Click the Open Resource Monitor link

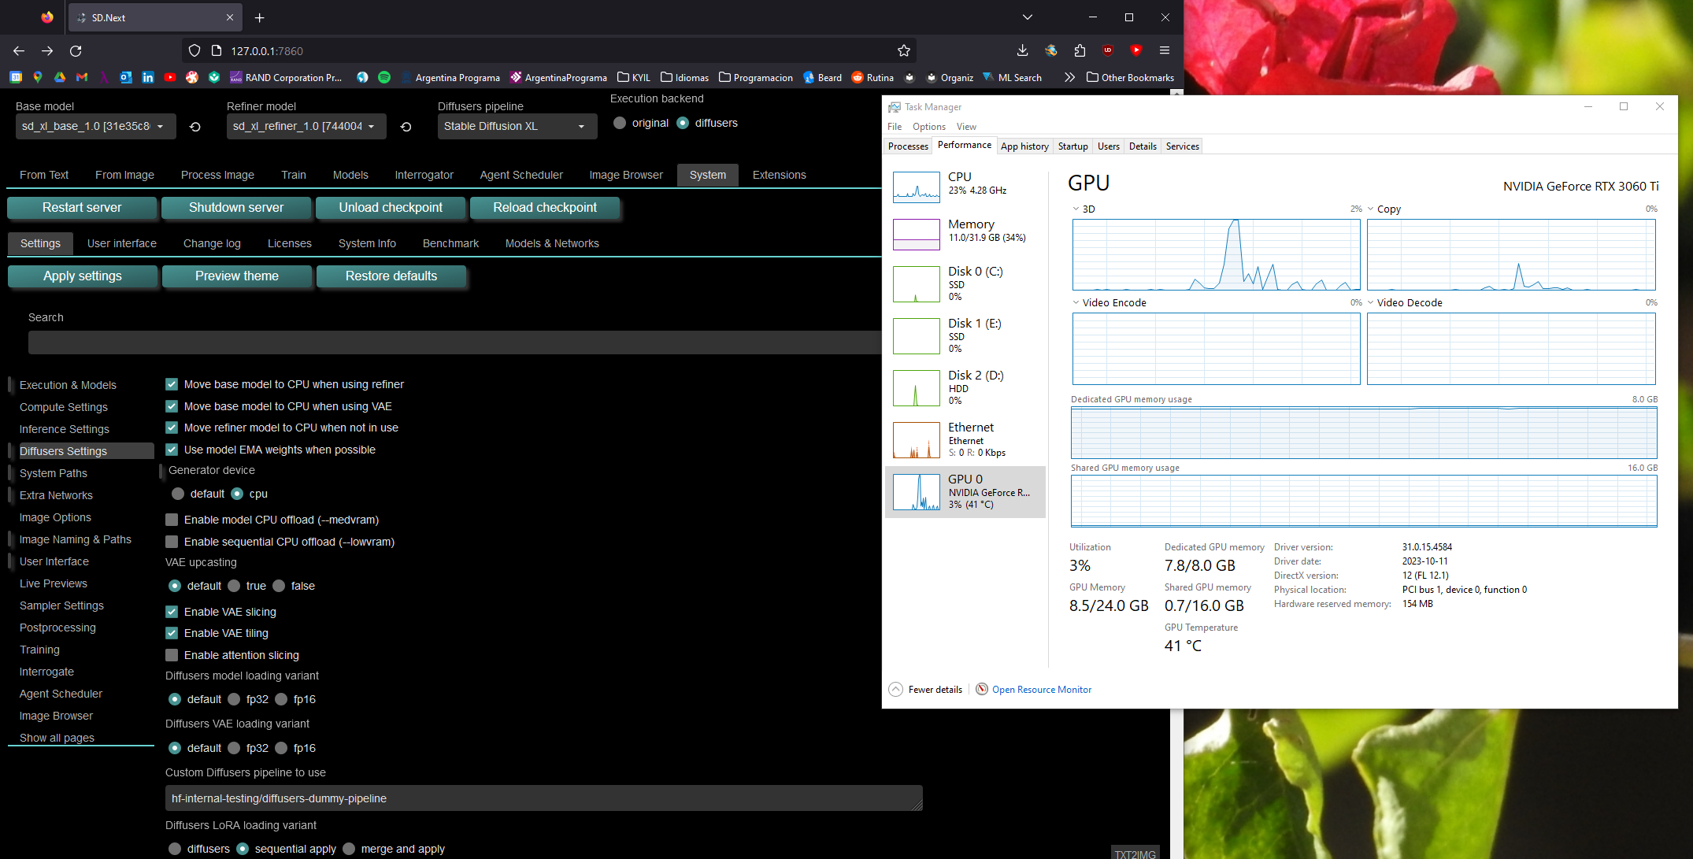1041,689
